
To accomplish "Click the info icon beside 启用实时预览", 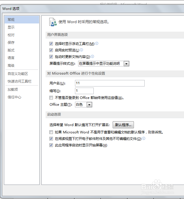I will coord(82,50).
